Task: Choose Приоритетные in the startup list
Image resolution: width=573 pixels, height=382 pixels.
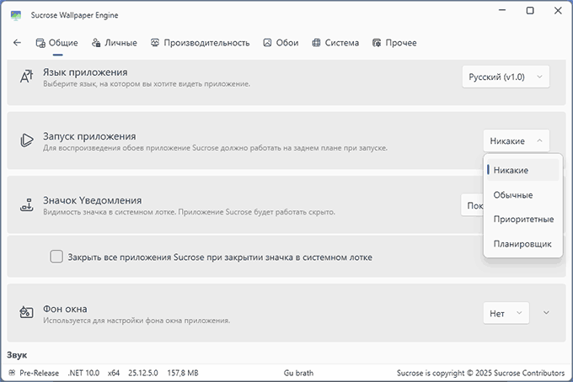Action: pos(522,219)
